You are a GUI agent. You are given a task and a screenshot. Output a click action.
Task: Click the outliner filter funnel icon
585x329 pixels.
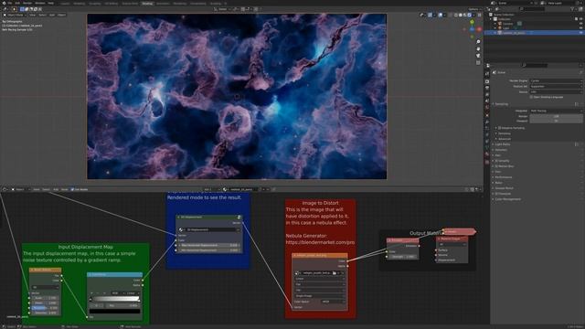[572, 9]
